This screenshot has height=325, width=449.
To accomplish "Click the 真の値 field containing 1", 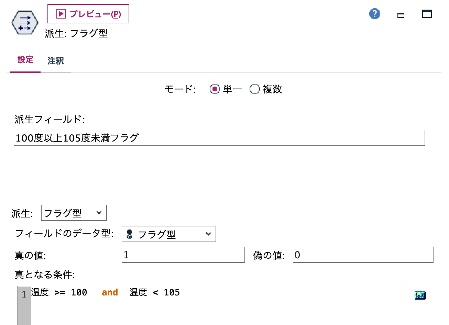I will click(183, 254).
